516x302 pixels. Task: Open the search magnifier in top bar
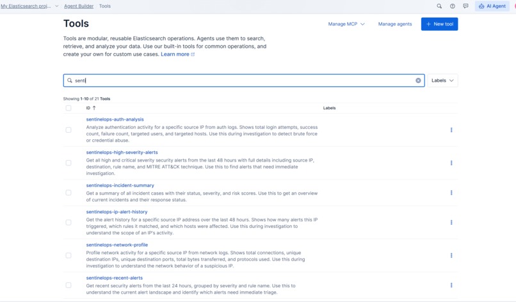[439, 6]
